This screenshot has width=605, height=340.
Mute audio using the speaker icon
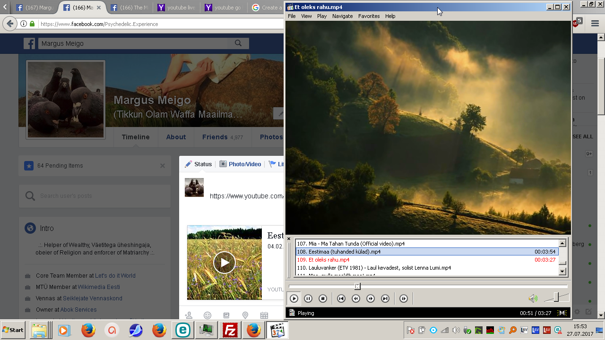pos(533,298)
